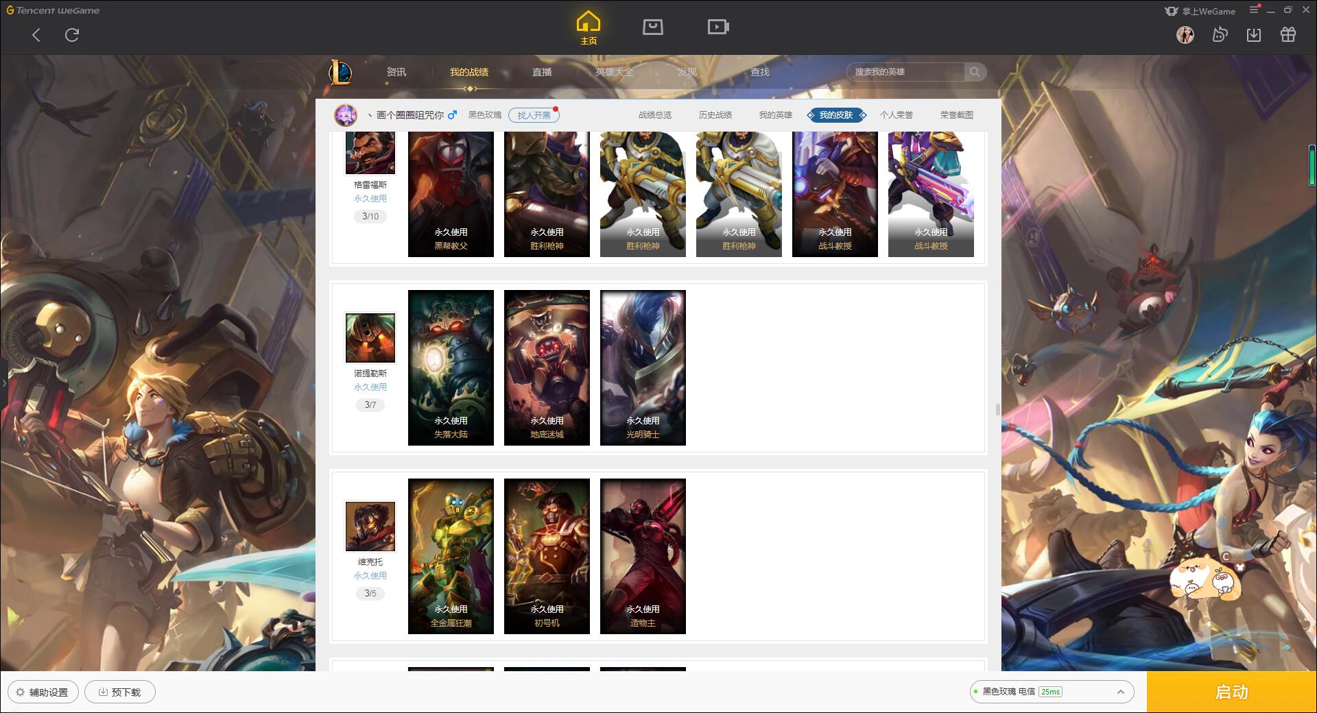Go back with the back arrow

pyautogui.click(x=36, y=35)
